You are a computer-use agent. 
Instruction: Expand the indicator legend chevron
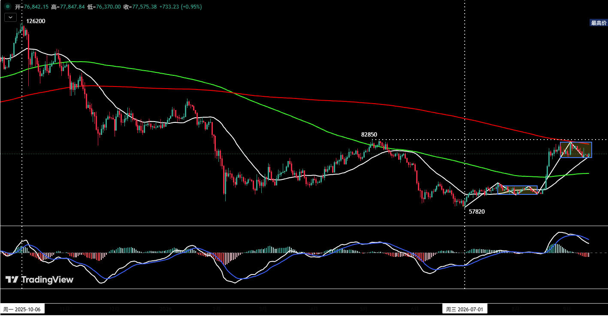pos(10,18)
